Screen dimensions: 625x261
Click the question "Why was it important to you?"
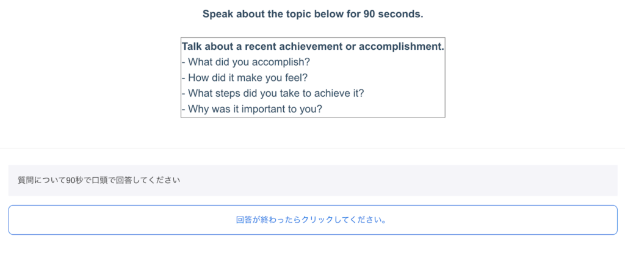(x=251, y=109)
